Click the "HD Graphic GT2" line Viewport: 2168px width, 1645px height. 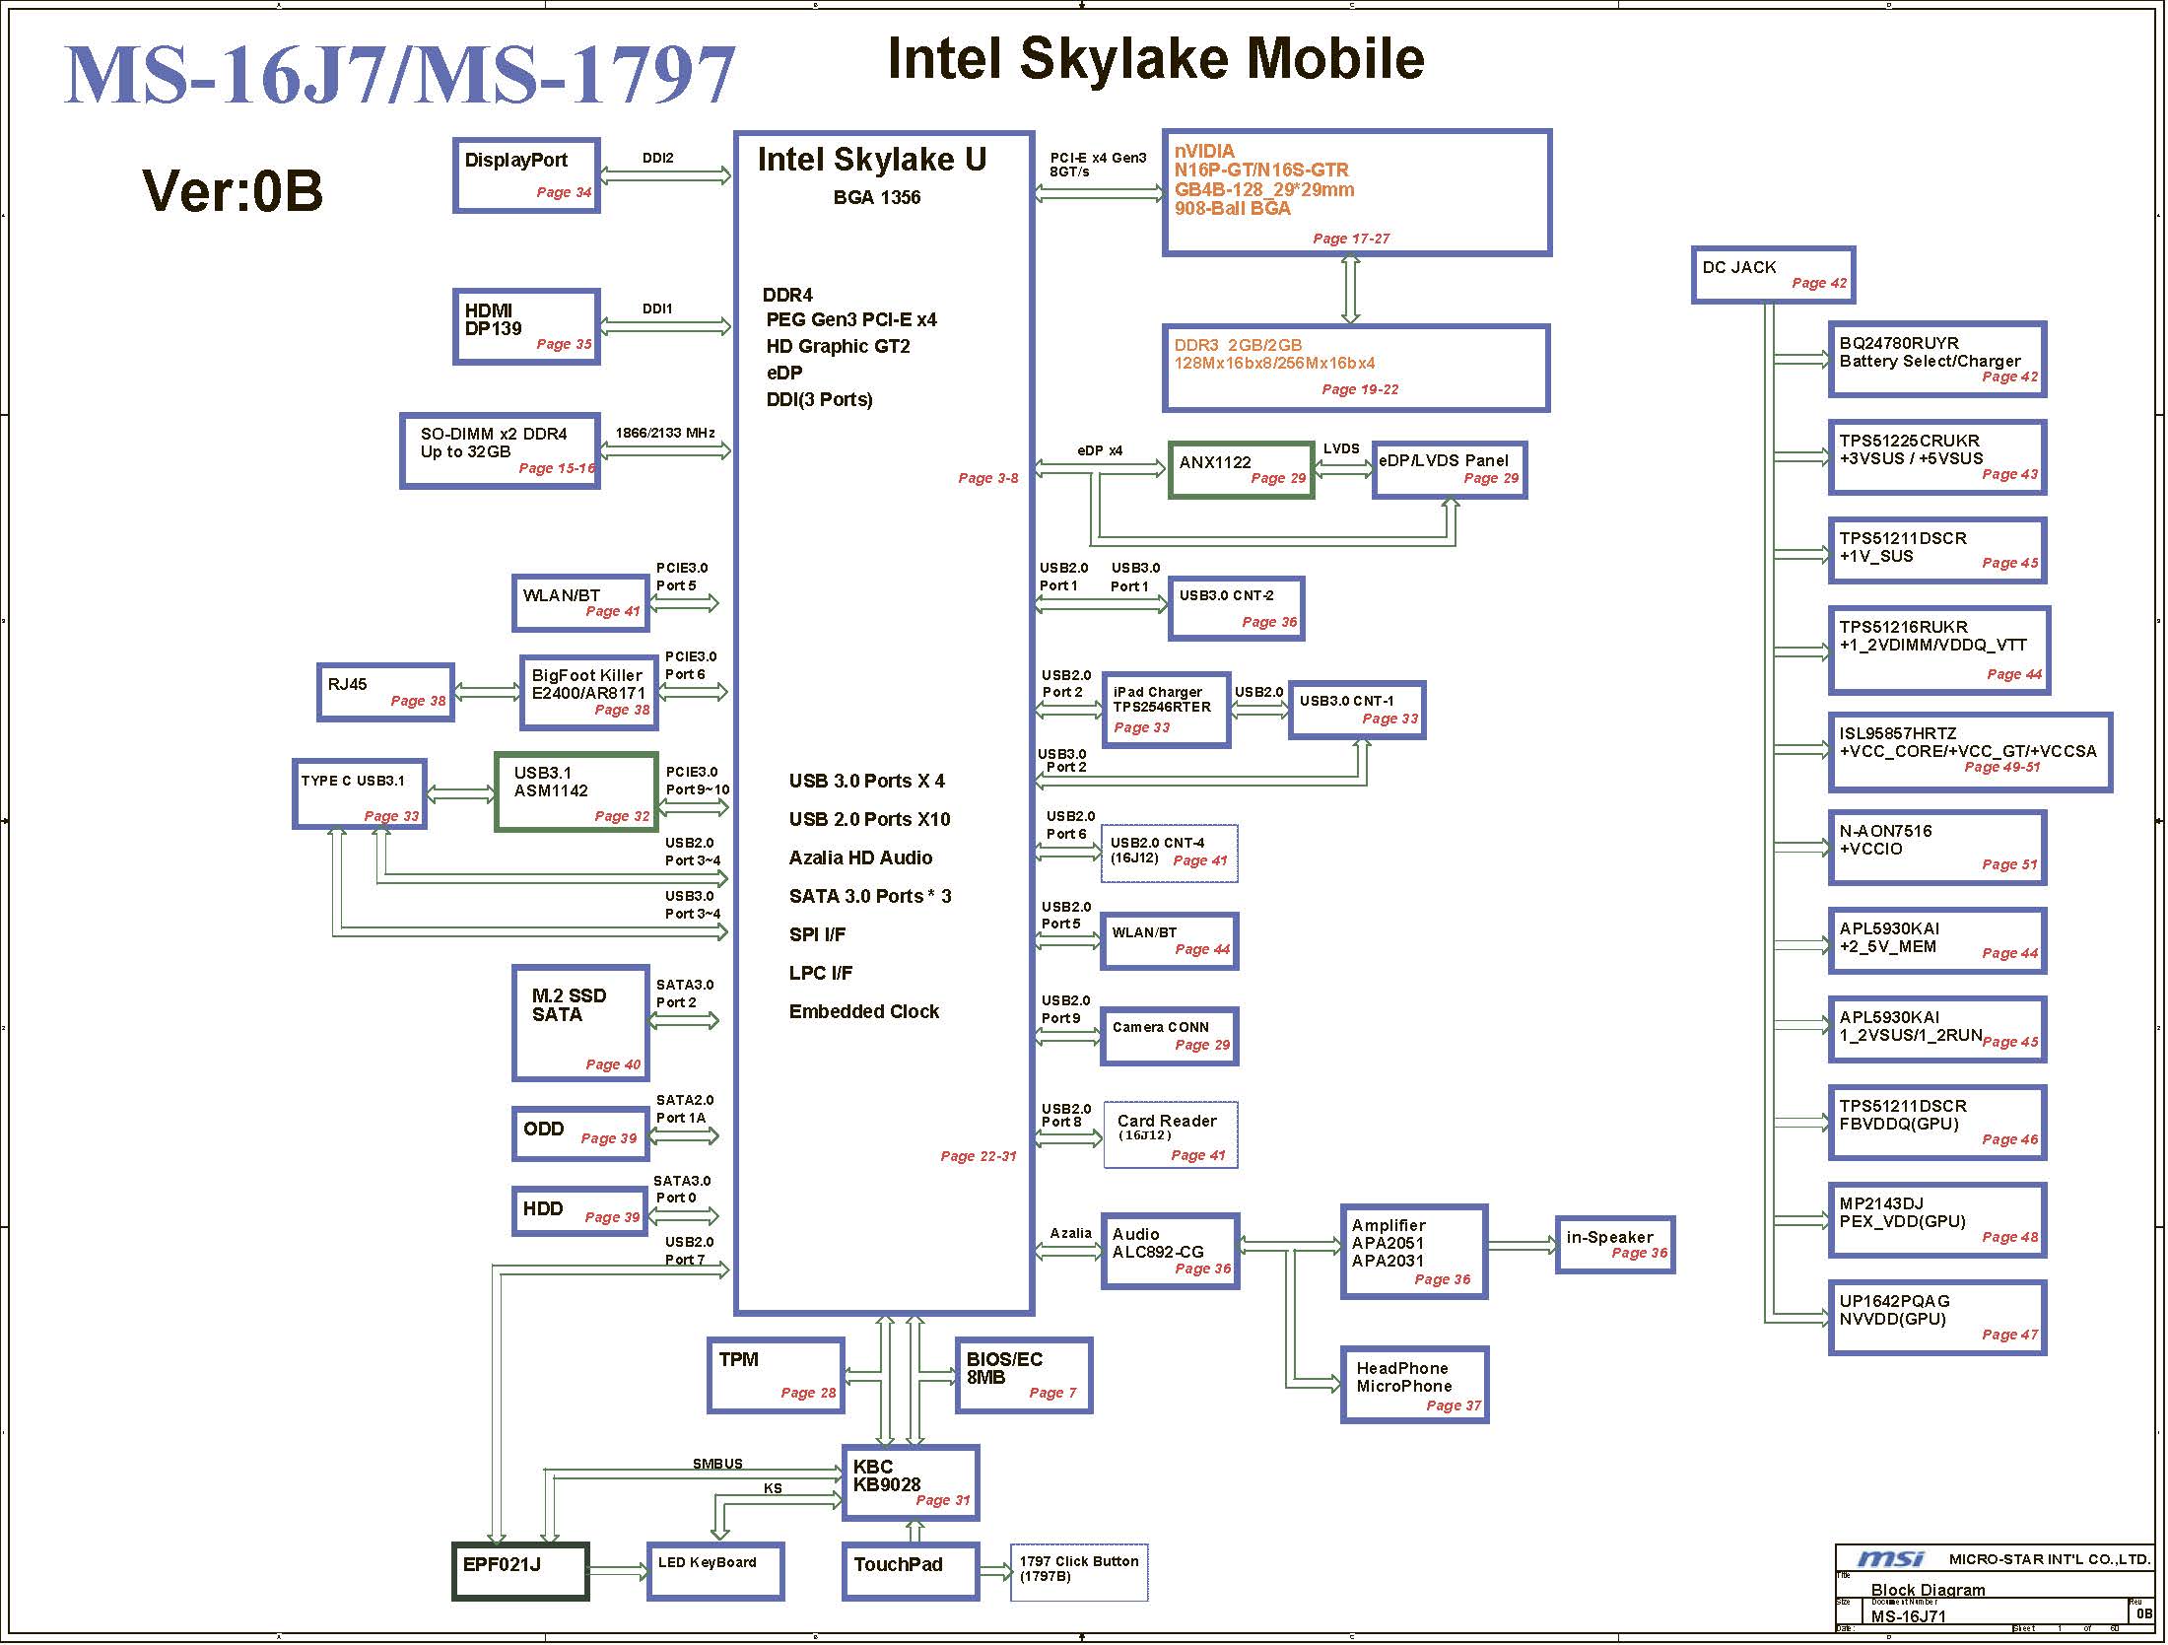click(839, 346)
